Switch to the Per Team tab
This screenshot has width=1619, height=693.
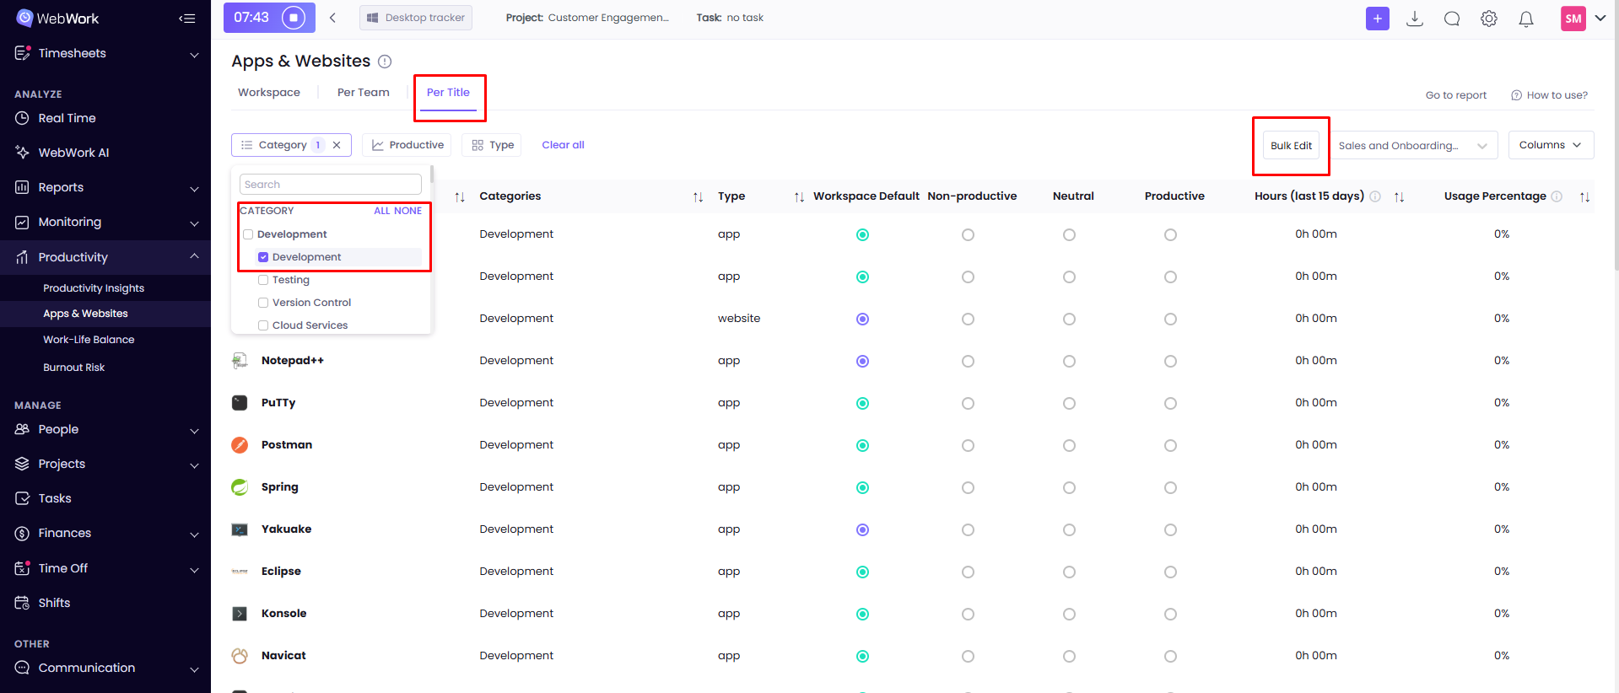click(x=363, y=93)
